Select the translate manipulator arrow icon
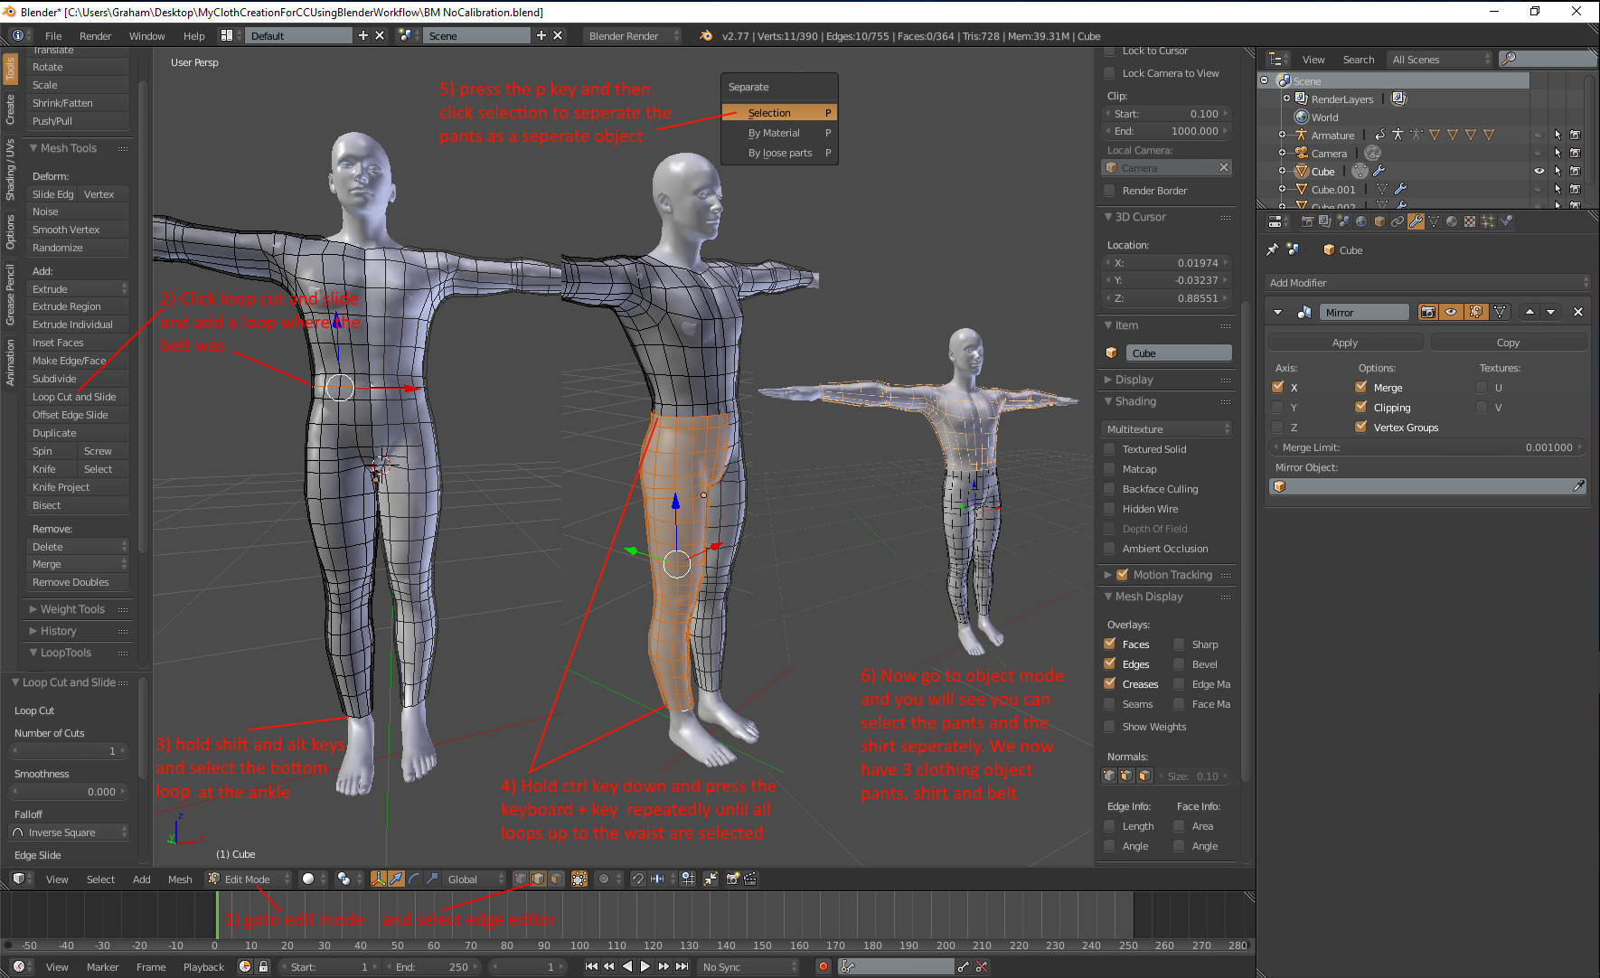This screenshot has height=978, width=1600. click(x=396, y=879)
